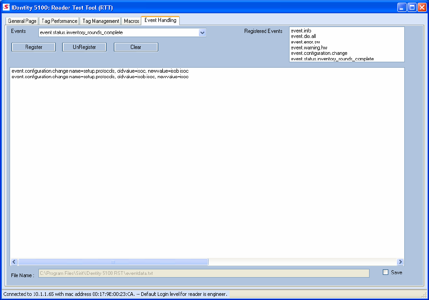Select event.error.sw in Registered Events list
This screenshot has height=300, width=429.
(306, 42)
